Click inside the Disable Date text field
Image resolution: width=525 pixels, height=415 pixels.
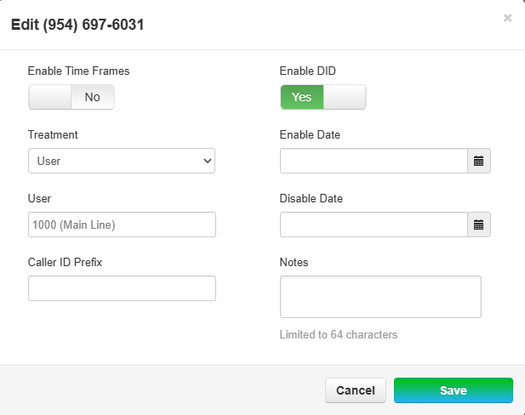point(374,225)
